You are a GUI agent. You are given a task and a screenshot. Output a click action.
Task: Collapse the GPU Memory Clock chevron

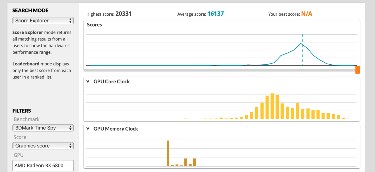[x=88, y=129]
